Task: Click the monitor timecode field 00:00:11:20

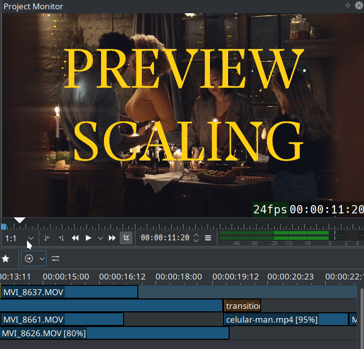Action: coord(165,237)
